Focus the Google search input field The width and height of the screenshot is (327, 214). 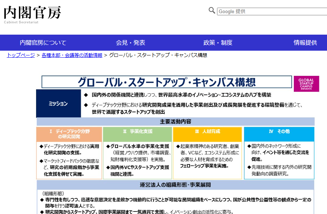pyautogui.click(x=272, y=11)
